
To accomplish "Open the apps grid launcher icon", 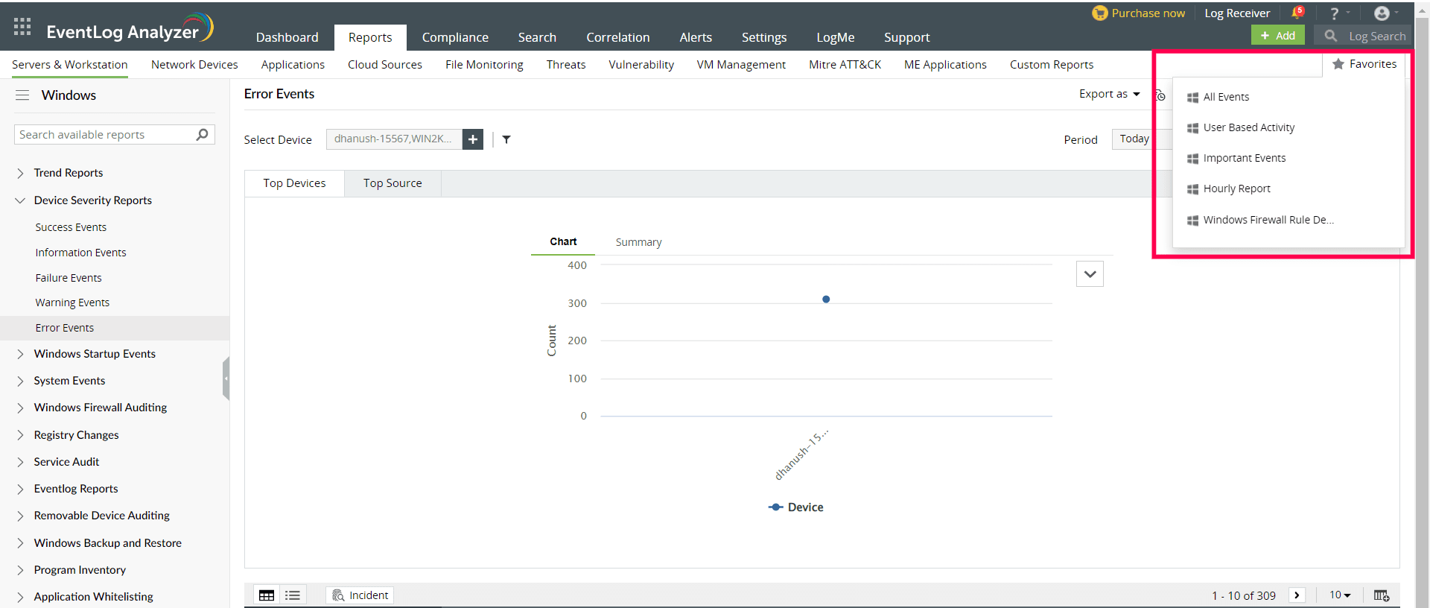I will click(x=22, y=27).
